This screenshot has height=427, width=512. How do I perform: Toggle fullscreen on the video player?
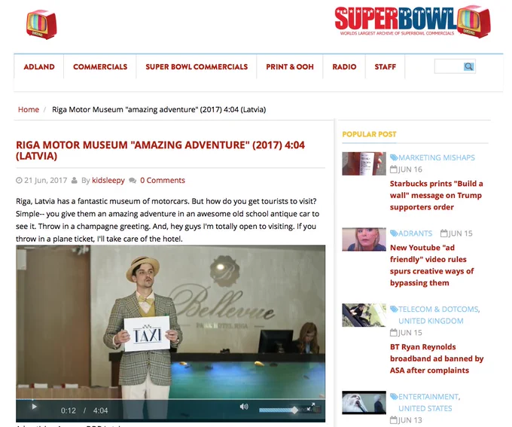(x=312, y=406)
